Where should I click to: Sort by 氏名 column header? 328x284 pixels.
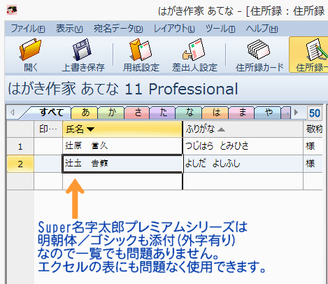click(122, 129)
